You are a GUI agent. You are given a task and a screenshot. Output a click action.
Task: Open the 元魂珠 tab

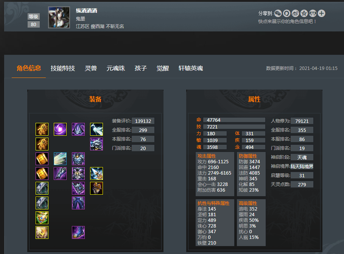click(x=116, y=68)
